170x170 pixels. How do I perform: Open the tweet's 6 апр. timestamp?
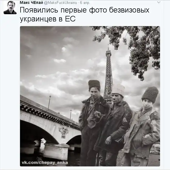point(85,3)
